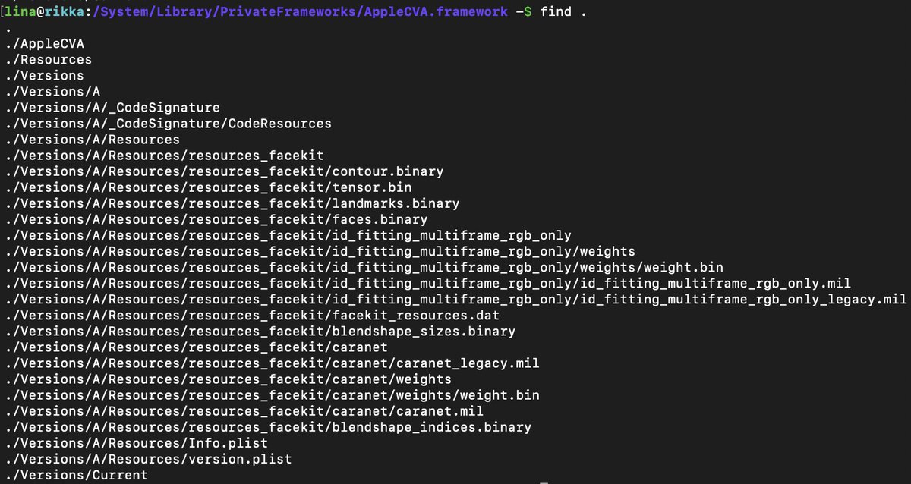
Task: Click the './Versions/A' line
Action: [x=52, y=92]
